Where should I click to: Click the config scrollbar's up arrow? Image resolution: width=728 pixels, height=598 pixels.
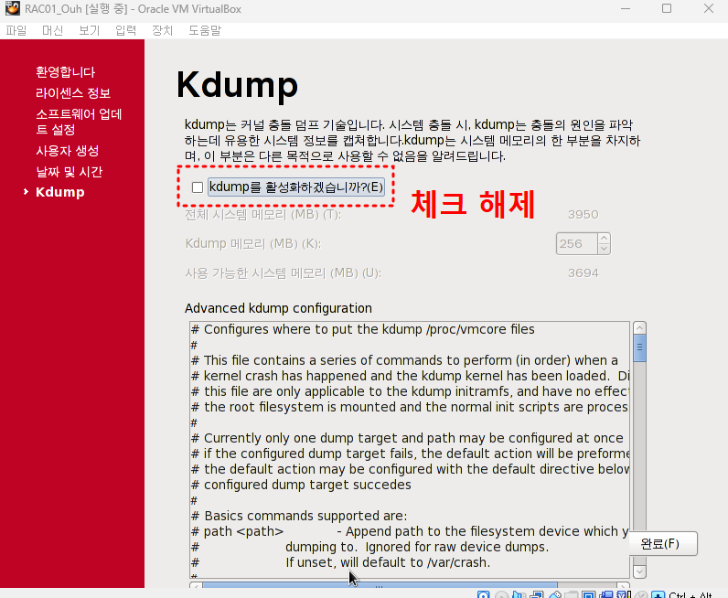point(639,328)
